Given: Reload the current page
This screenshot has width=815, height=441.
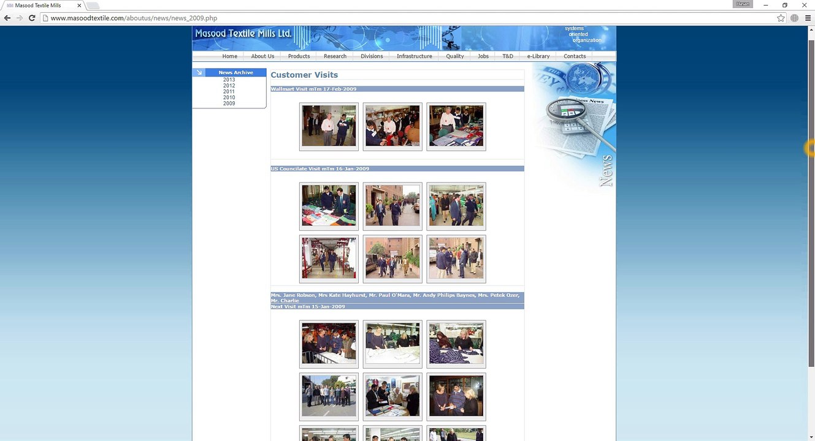Looking at the screenshot, I should point(32,18).
